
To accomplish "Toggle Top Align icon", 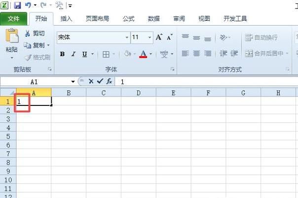I will coord(185,37).
